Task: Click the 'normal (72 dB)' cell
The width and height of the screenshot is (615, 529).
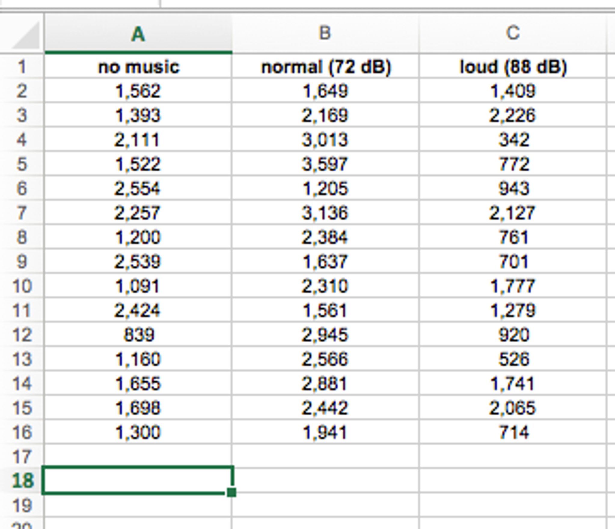Action: (x=326, y=66)
